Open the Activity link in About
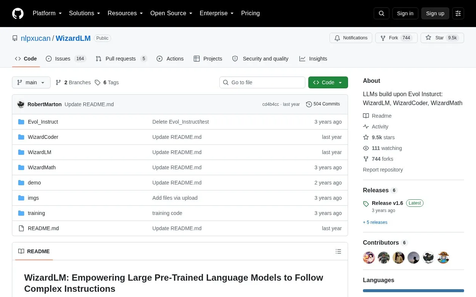This screenshot has height=297, width=476. [376, 127]
